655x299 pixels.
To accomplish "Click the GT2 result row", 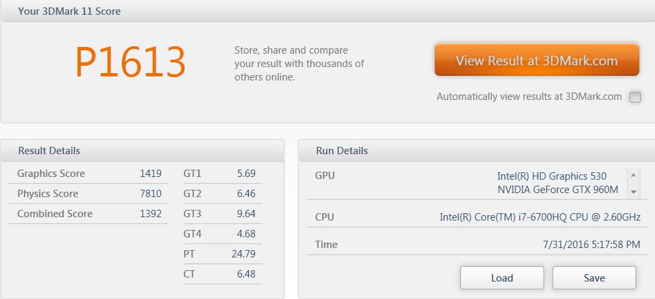I will tap(222, 194).
